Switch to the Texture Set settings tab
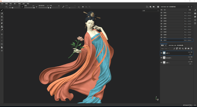Screen dimensions: 197x107 (x=176, y=45)
